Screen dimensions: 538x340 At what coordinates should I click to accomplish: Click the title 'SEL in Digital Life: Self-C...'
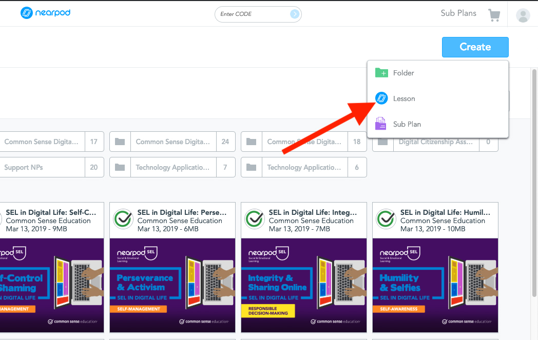click(51, 212)
